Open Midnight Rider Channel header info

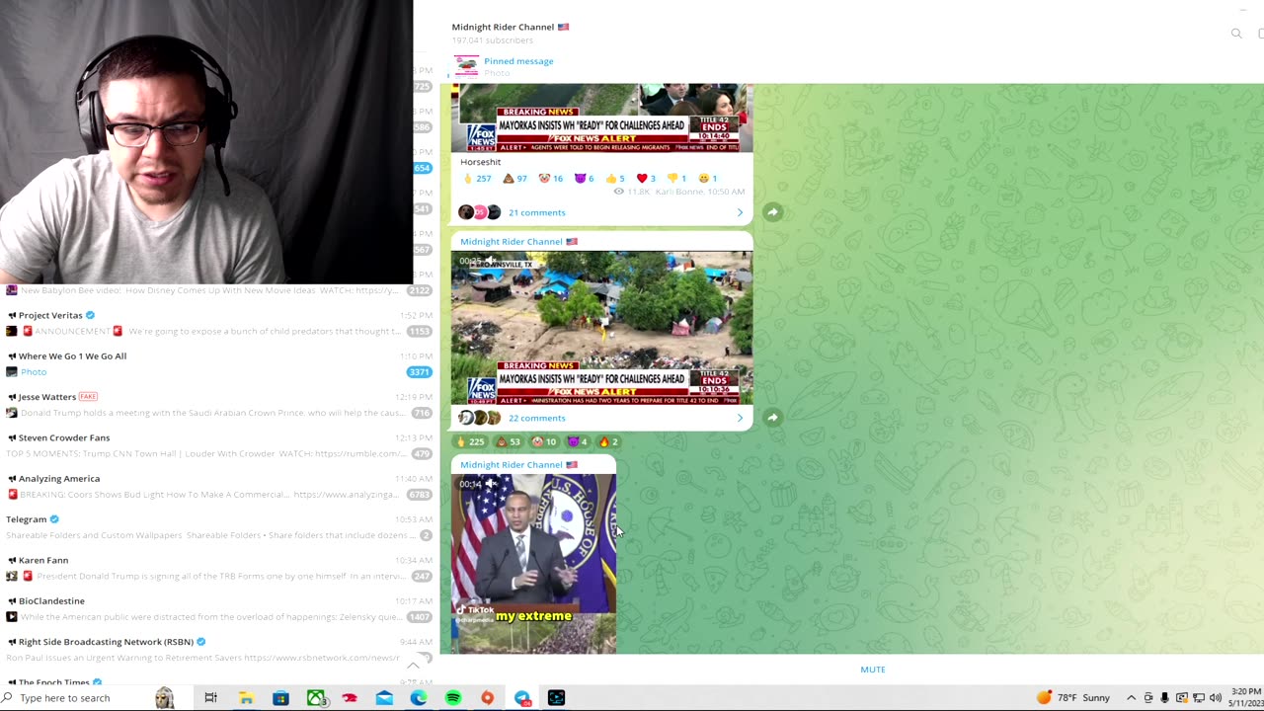[511, 33]
